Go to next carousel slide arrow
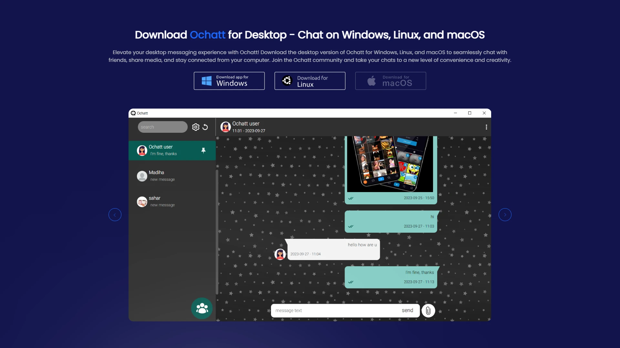This screenshot has height=348, width=620. [505, 215]
